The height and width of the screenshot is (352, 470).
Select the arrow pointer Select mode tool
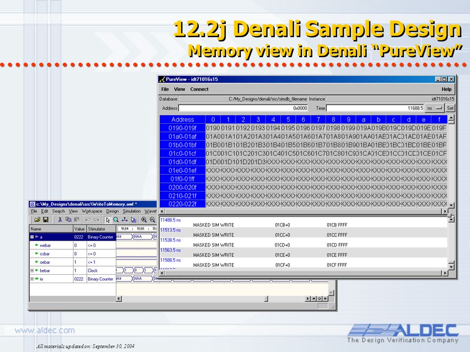(108, 220)
